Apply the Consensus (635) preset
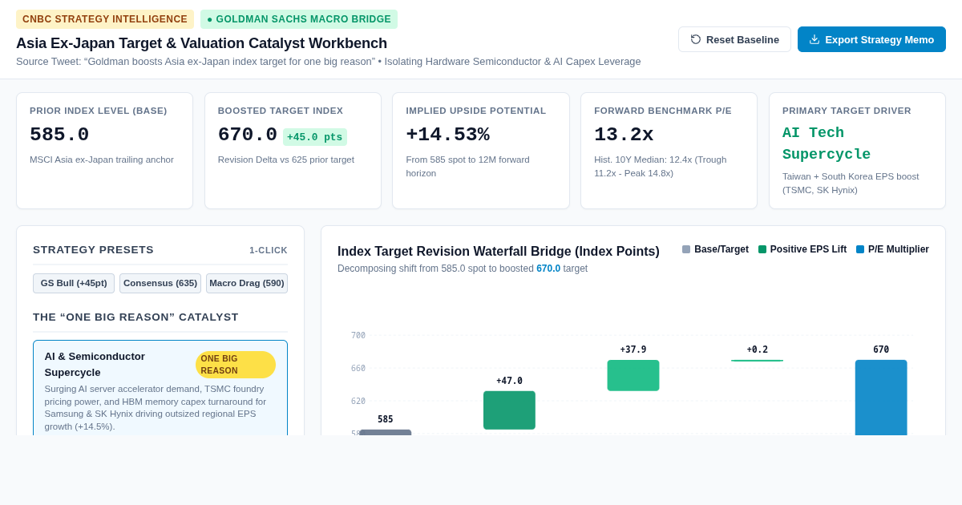The width and height of the screenshot is (962, 505). point(160,283)
